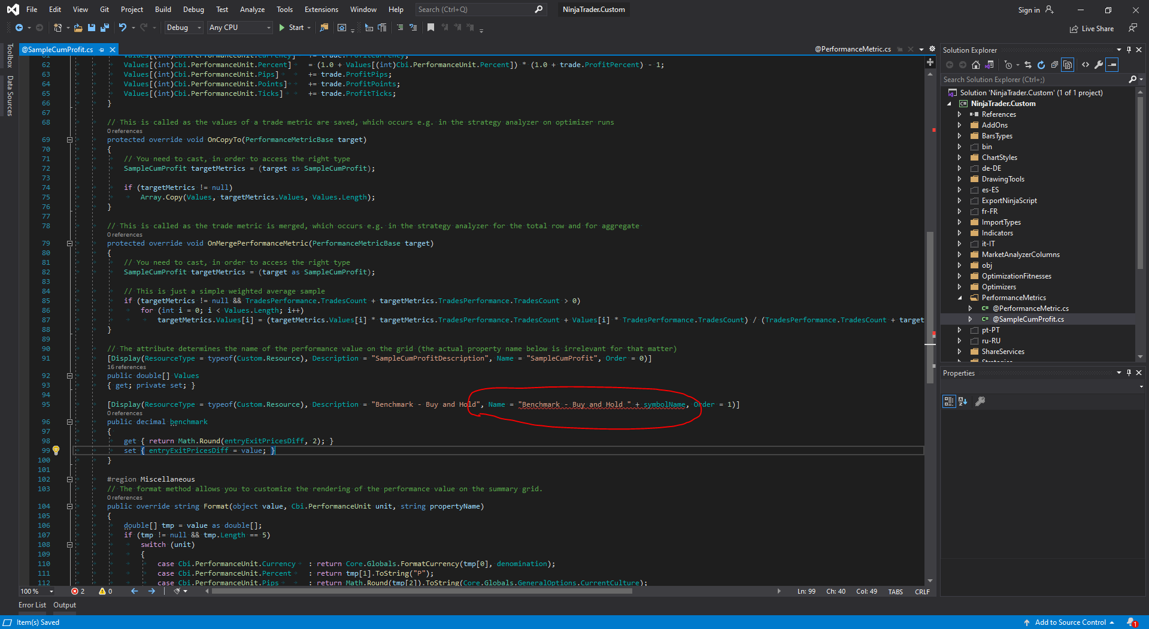The width and height of the screenshot is (1149, 629).
Task: Click Collapse All in Solution Explorer
Action: click(1054, 65)
